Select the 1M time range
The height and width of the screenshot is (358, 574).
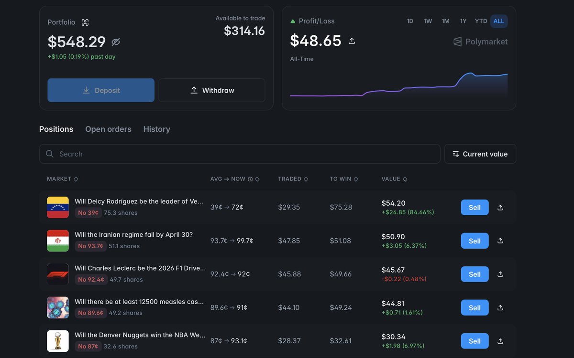click(445, 21)
